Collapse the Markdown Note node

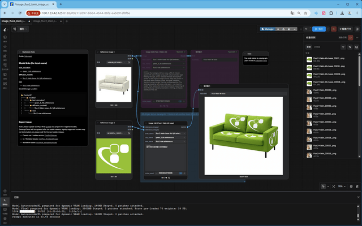pos(20,52)
